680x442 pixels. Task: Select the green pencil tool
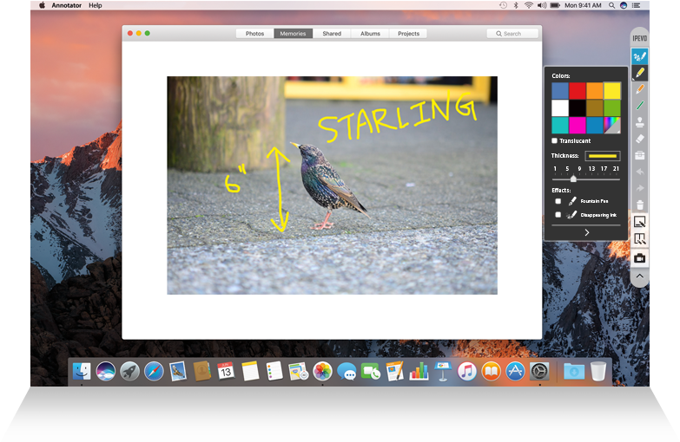[639, 106]
